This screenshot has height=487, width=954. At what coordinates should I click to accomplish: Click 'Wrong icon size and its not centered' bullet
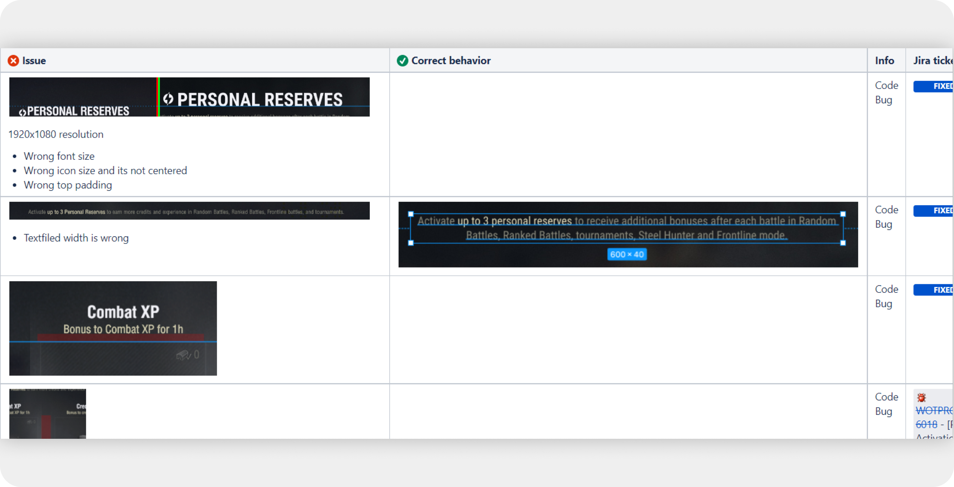coord(106,170)
